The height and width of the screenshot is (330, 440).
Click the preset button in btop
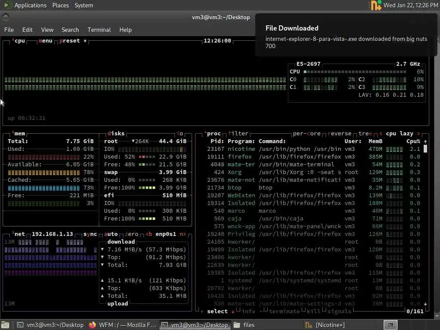(70, 41)
